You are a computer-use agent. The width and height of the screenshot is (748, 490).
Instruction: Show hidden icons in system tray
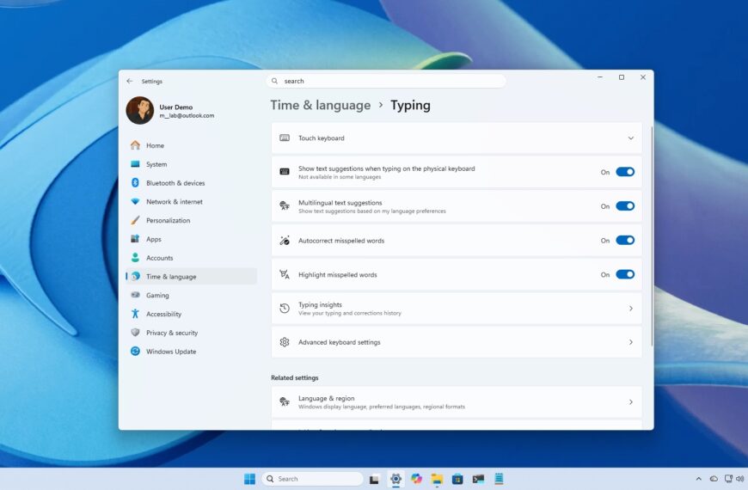coord(699,479)
